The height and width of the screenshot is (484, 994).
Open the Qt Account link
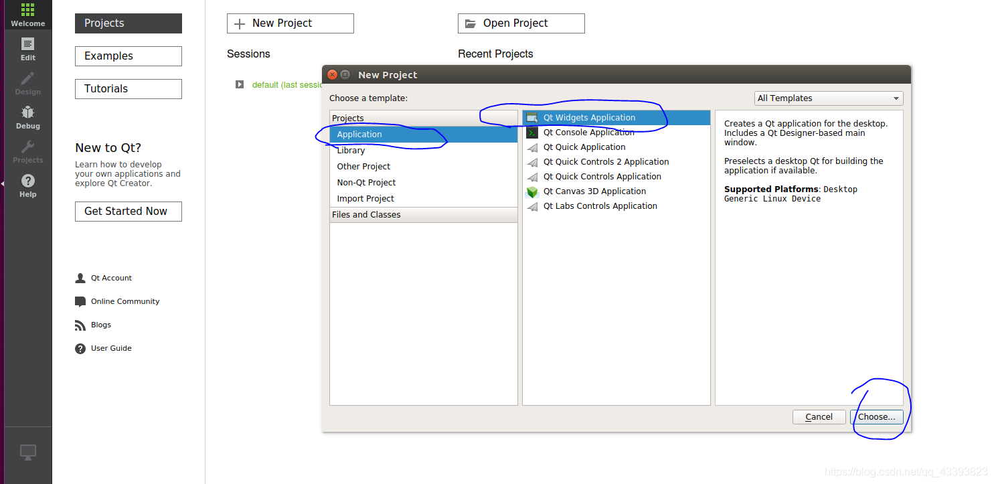pyautogui.click(x=111, y=278)
